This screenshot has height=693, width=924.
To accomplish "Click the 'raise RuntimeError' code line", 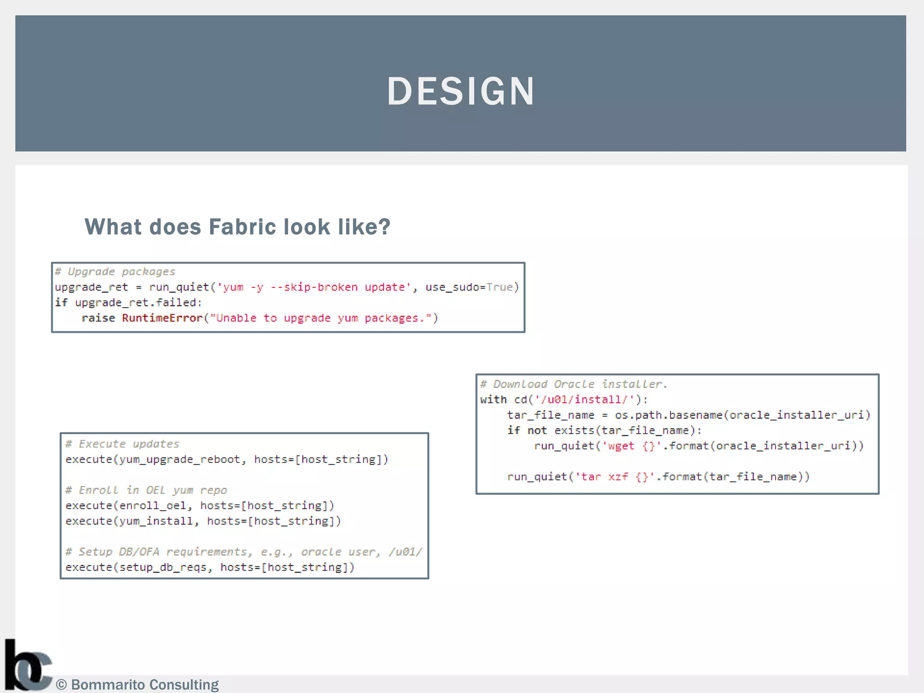I will 260,318.
